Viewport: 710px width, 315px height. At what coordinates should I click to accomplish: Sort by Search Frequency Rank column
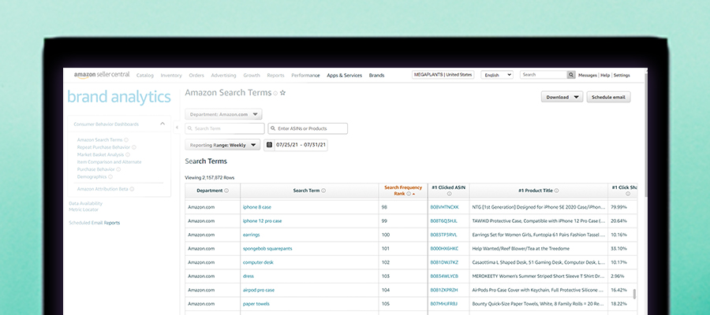pyautogui.click(x=403, y=191)
